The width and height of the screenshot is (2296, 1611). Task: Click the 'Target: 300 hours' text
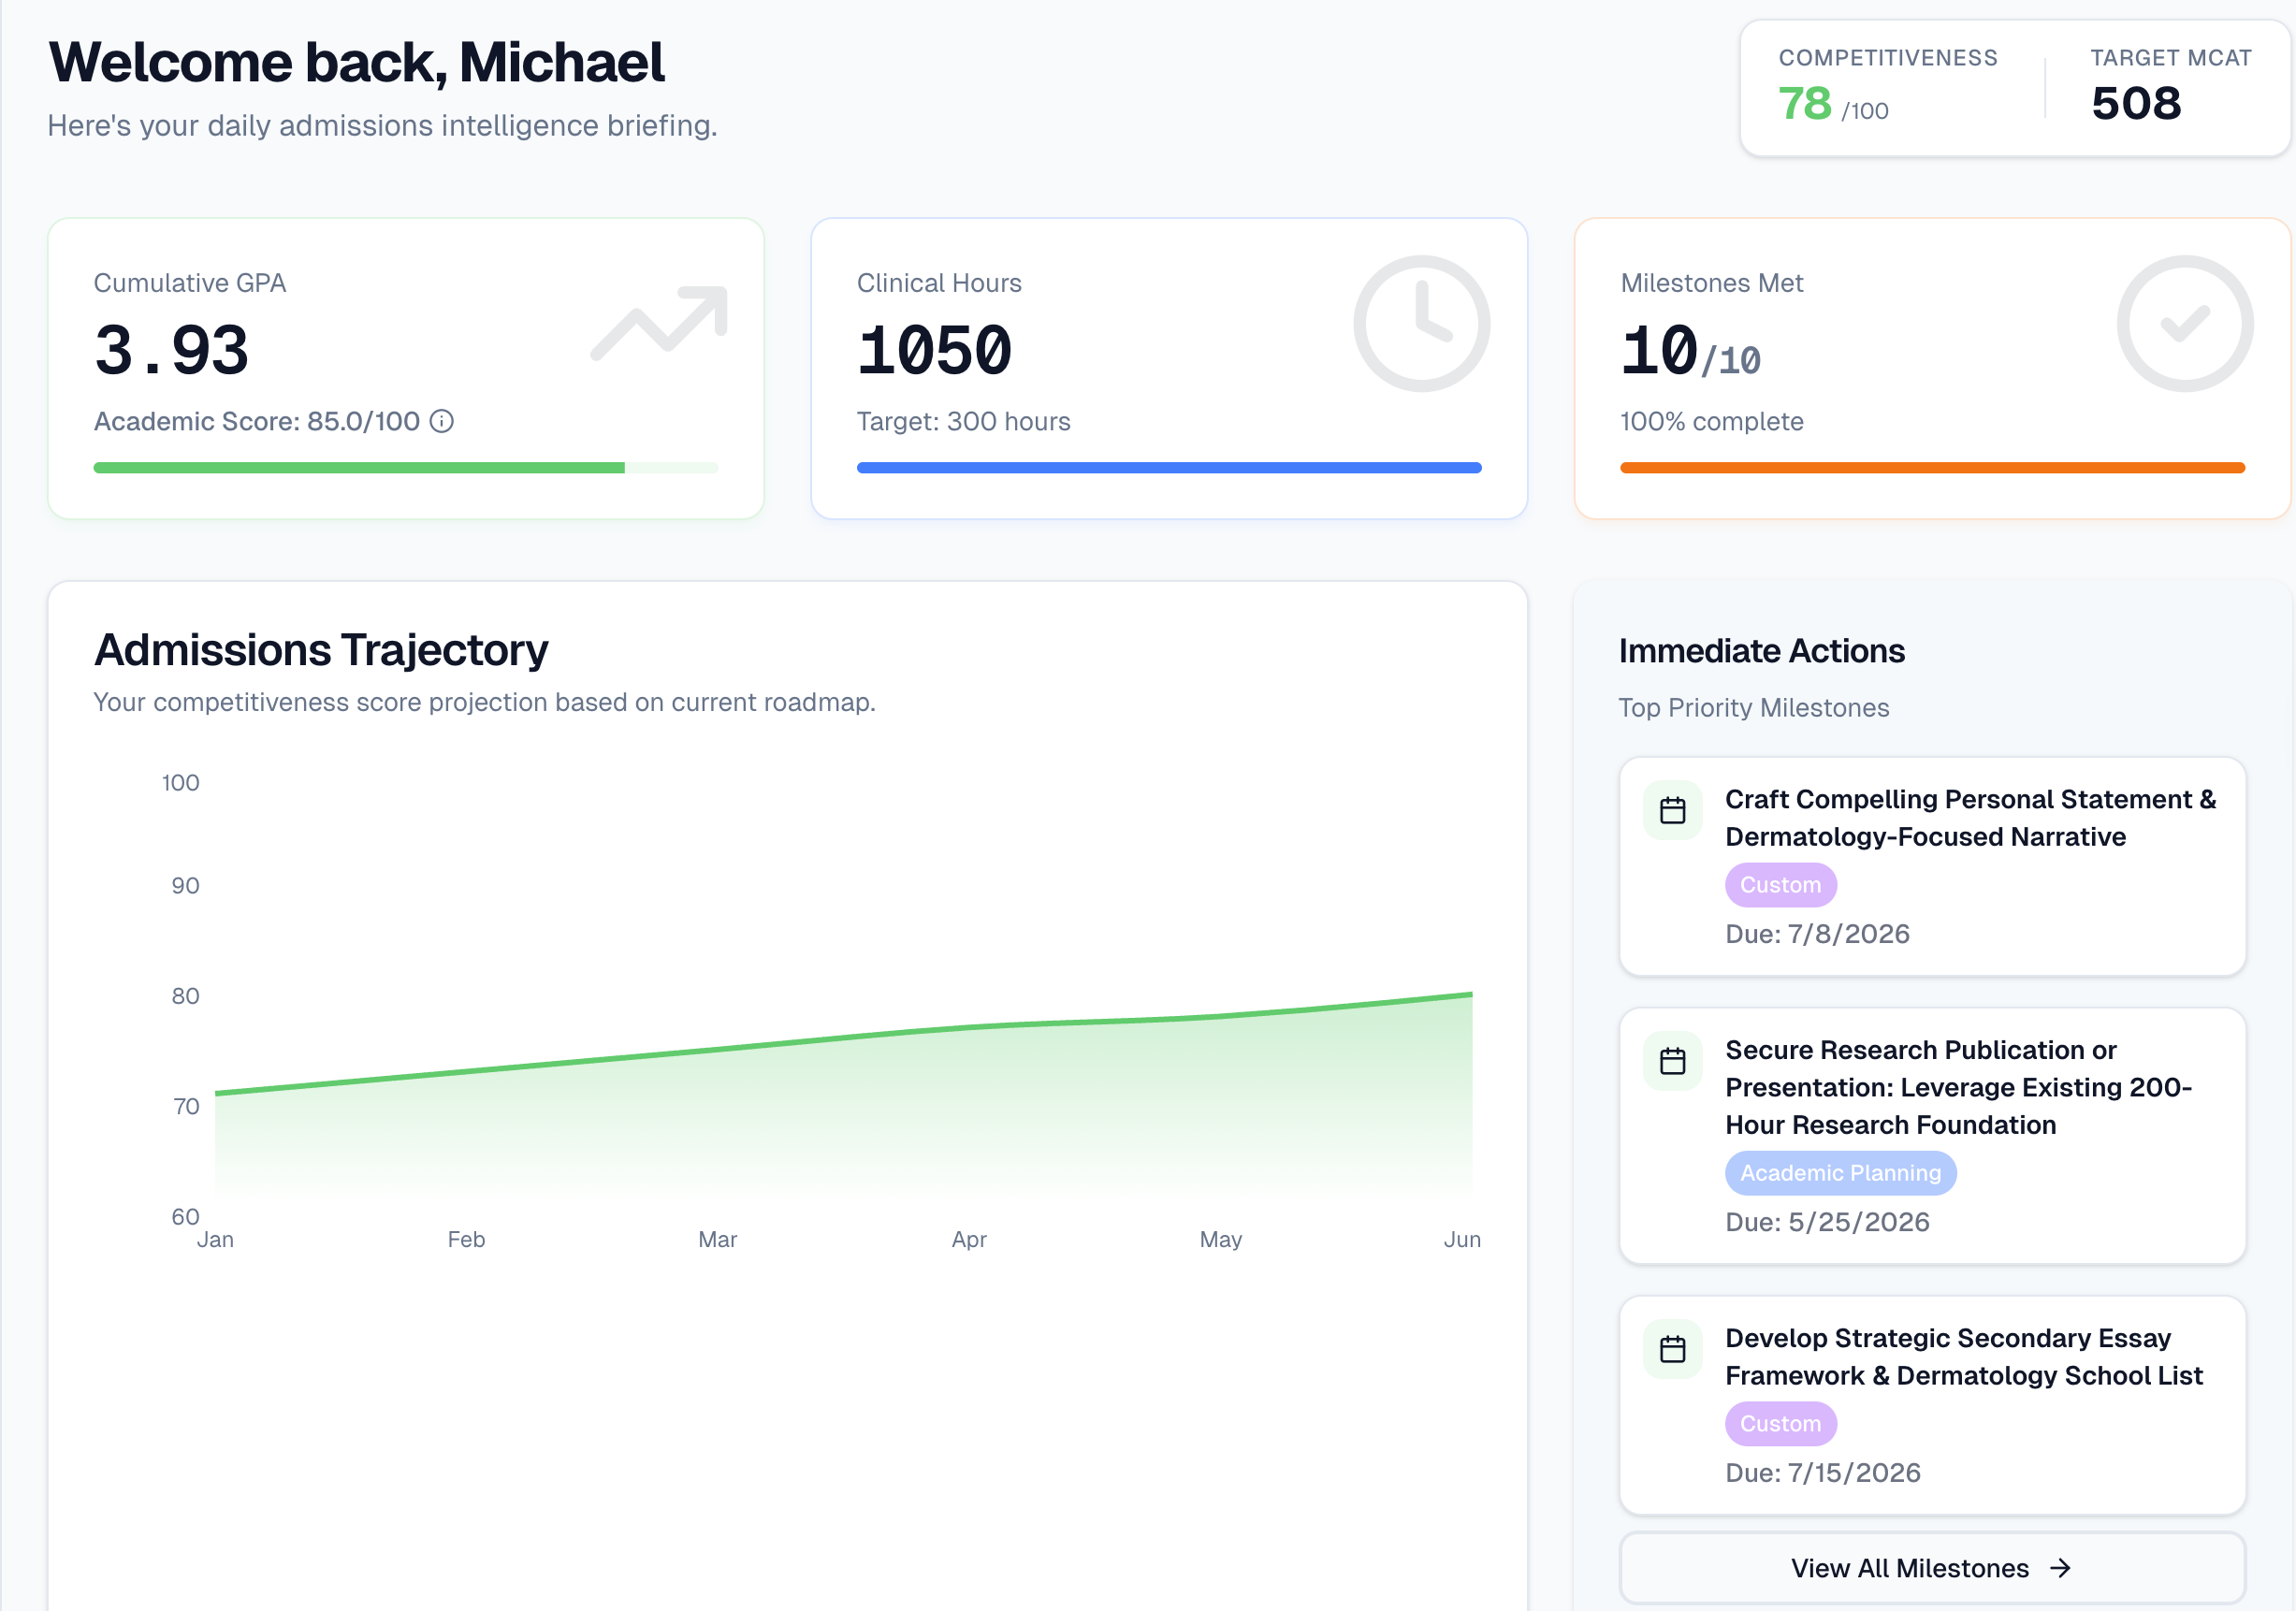coord(963,422)
